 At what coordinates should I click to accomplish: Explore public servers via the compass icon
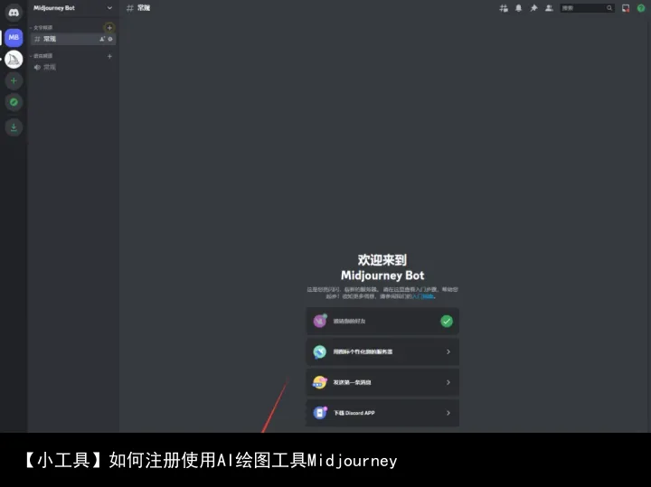pyautogui.click(x=14, y=102)
